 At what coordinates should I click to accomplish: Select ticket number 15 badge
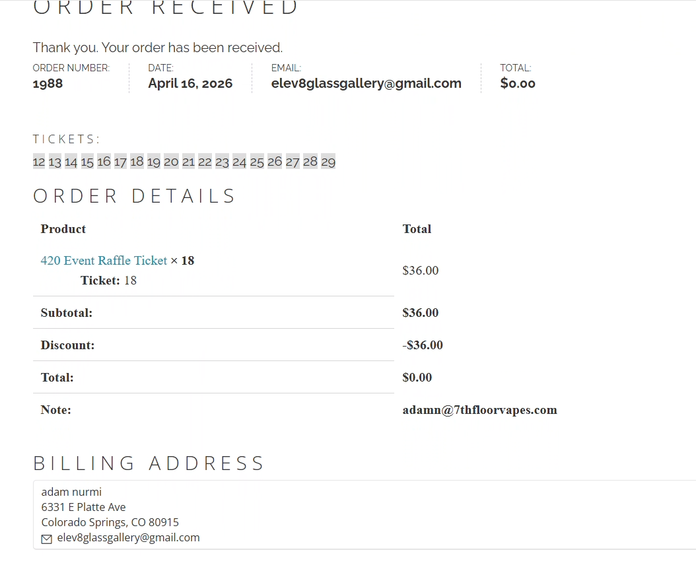pyautogui.click(x=87, y=162)
